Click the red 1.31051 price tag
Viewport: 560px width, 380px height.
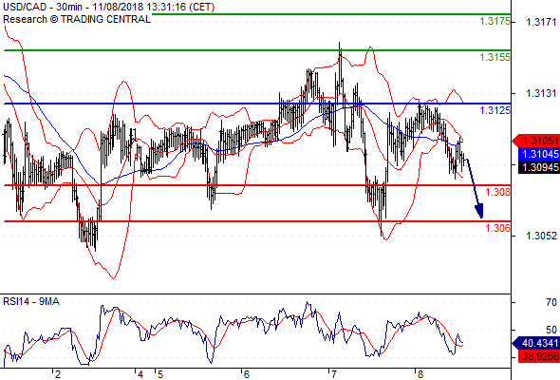[535, 141]
